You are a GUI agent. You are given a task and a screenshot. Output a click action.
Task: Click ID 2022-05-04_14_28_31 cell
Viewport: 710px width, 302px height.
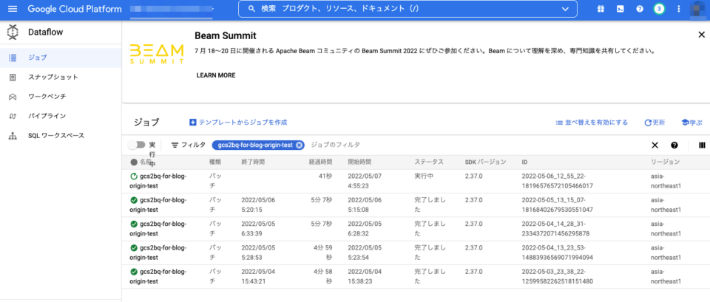click(555, 229)
